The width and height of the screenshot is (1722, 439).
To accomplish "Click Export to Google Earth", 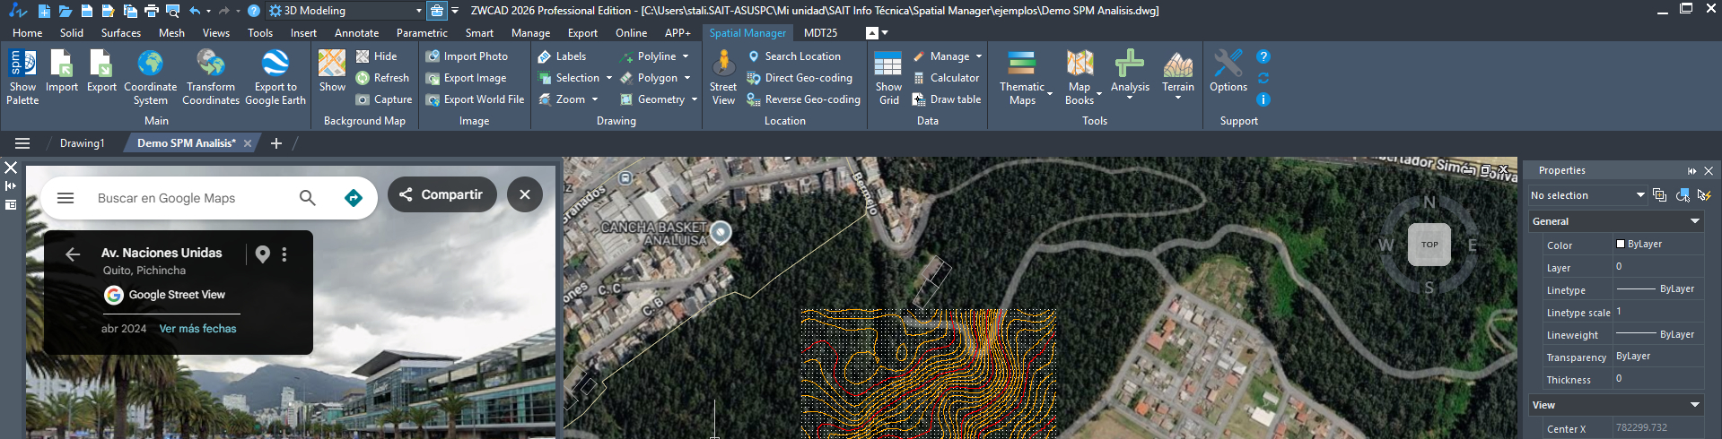I will click(x=275, y=77).
